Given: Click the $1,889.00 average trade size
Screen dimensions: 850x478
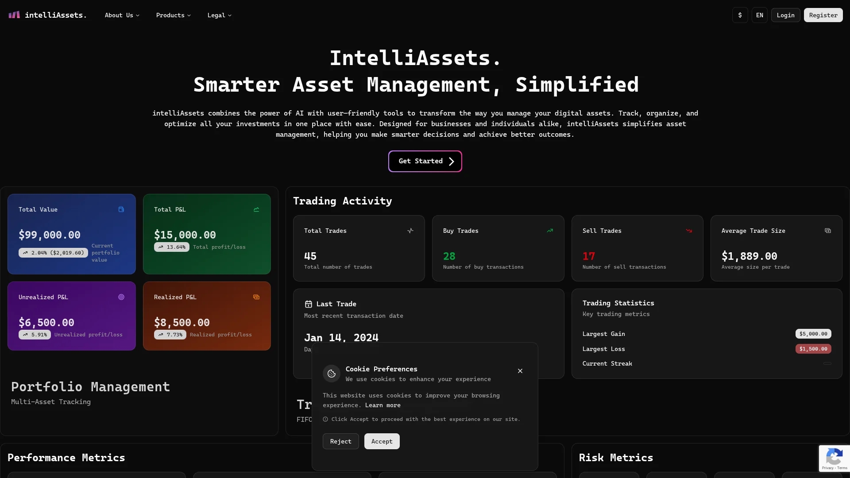Looking at the screenshot, I should point(749,256).
